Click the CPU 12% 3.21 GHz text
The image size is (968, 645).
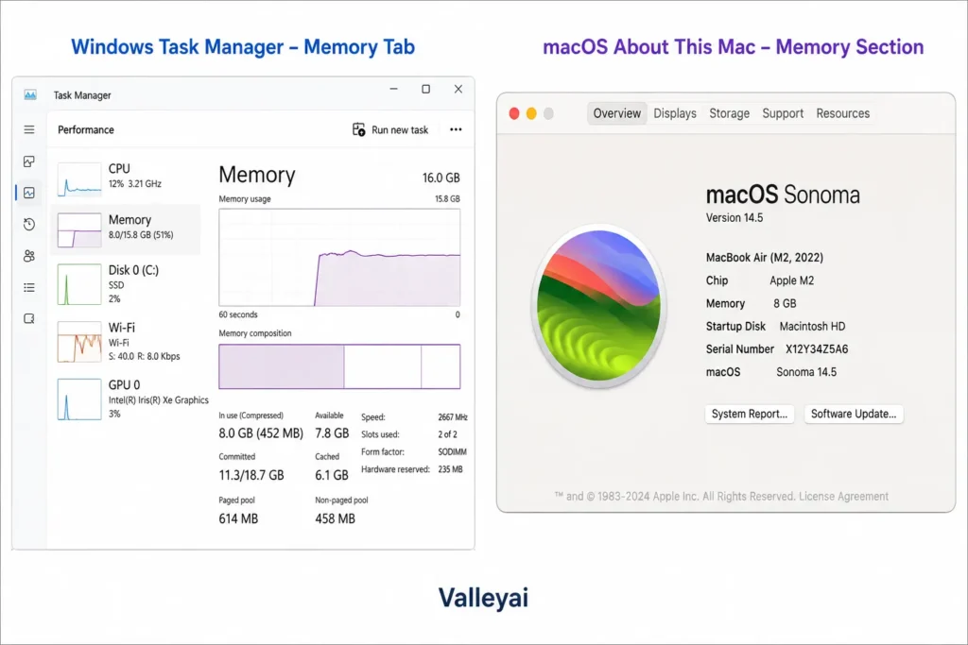click(134, 184)
